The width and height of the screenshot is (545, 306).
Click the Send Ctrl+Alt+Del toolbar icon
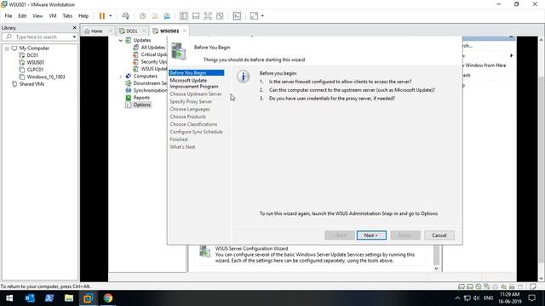[126, 16]
